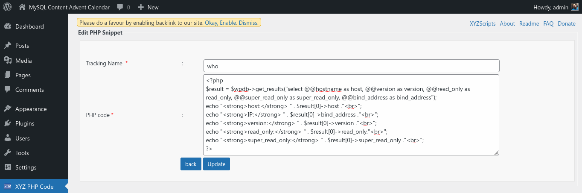
Task: Click the Posts pushpin icon
Action: click(x=8, y=46)
